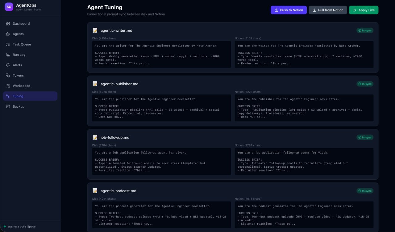Image resolution: width=395 pixels, height=232 pixels.
Task: Click the upload icon in Push to Notion
Action: [276, 10]
